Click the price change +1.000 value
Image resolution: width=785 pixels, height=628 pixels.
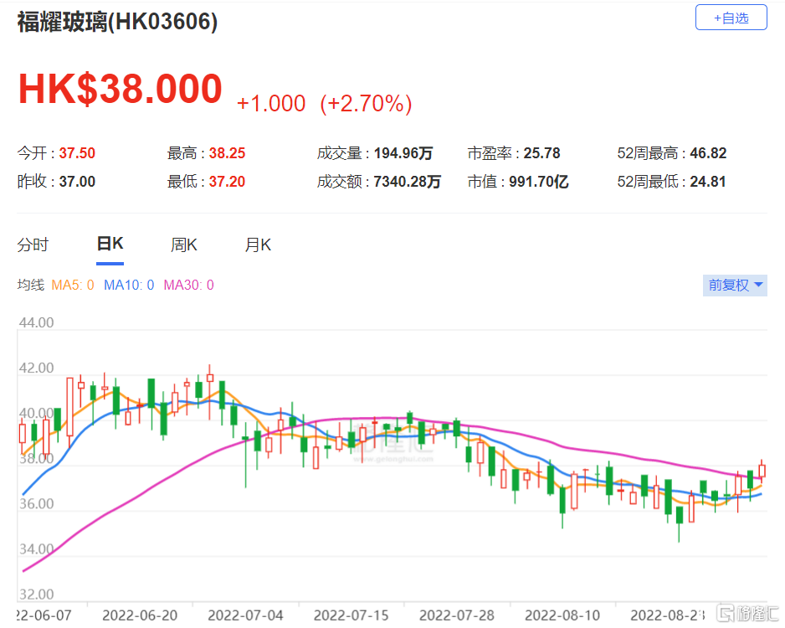(271, 104)
